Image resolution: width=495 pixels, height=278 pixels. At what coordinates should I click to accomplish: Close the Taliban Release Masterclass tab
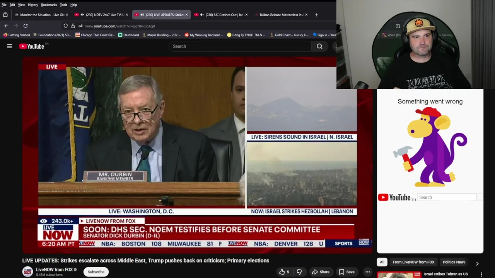[306, 15]
